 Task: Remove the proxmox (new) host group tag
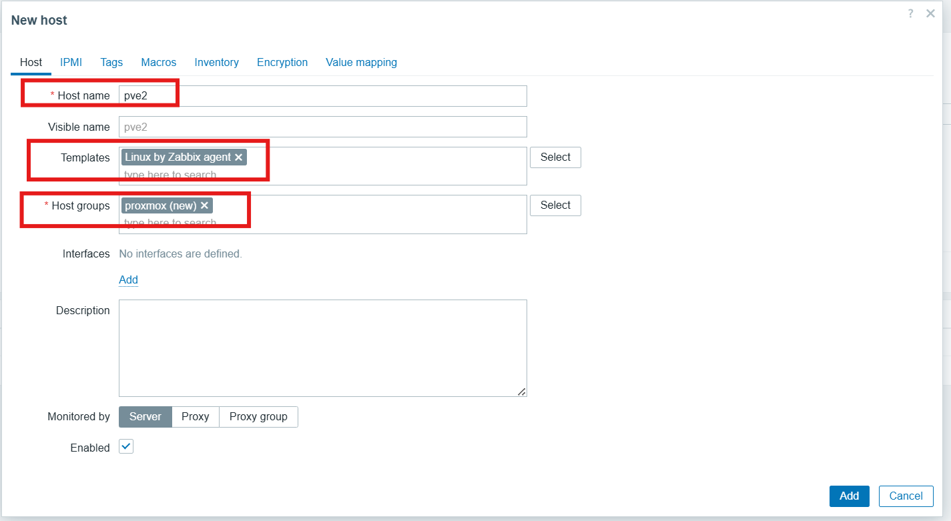[x=204, y=205]
